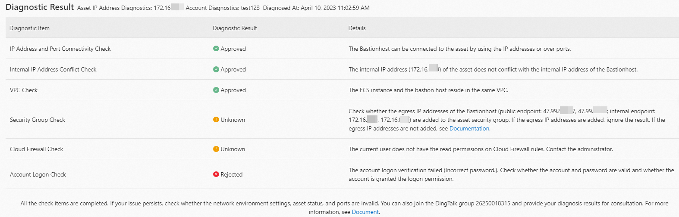The width and height of the screenshot is (679, 217).
Task: Click orange warning icon for Cloud Firewall Check
Action: pyautogui.click(x=216, y=149)
